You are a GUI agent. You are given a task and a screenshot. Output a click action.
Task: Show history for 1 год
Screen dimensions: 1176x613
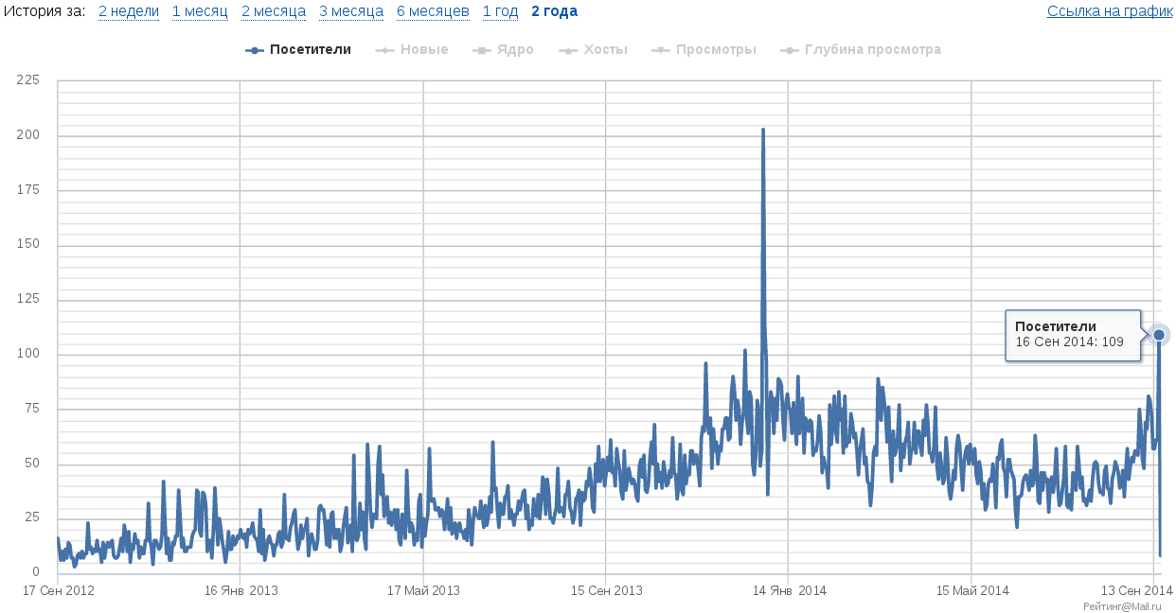pyautogui.click(x=500, y=11)
